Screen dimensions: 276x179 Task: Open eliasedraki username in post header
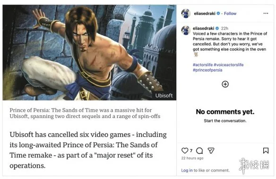click(x=205, y=14)
